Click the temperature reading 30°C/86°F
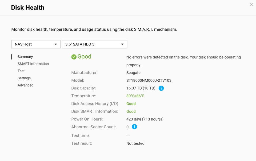Screen dimensions: 256x161 click(x=135, y=96)
